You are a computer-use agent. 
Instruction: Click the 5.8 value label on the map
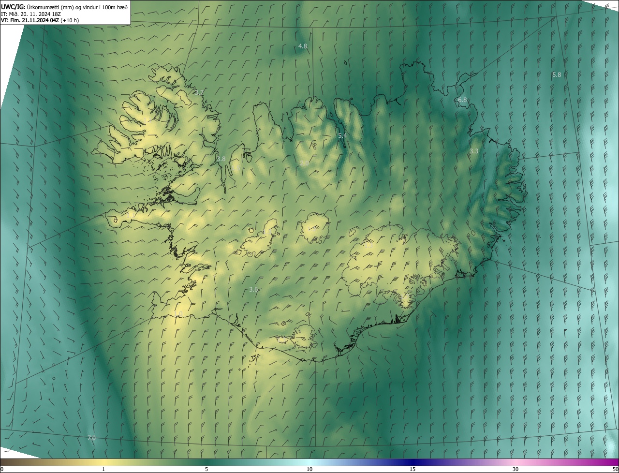(557, 75)
